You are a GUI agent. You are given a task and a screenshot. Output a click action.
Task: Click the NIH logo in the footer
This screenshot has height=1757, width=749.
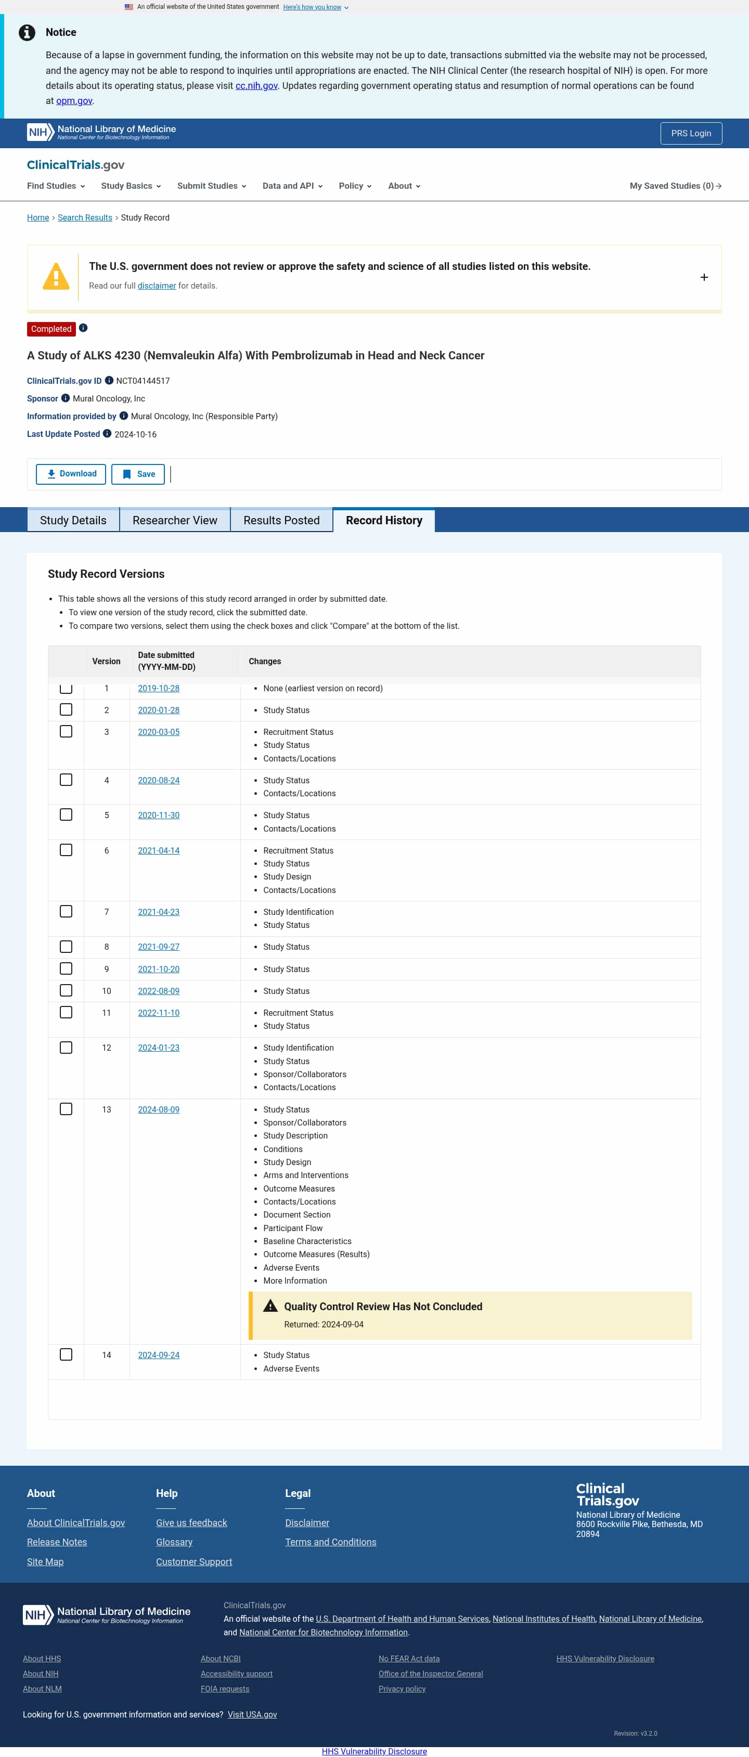pos(107,1614)
